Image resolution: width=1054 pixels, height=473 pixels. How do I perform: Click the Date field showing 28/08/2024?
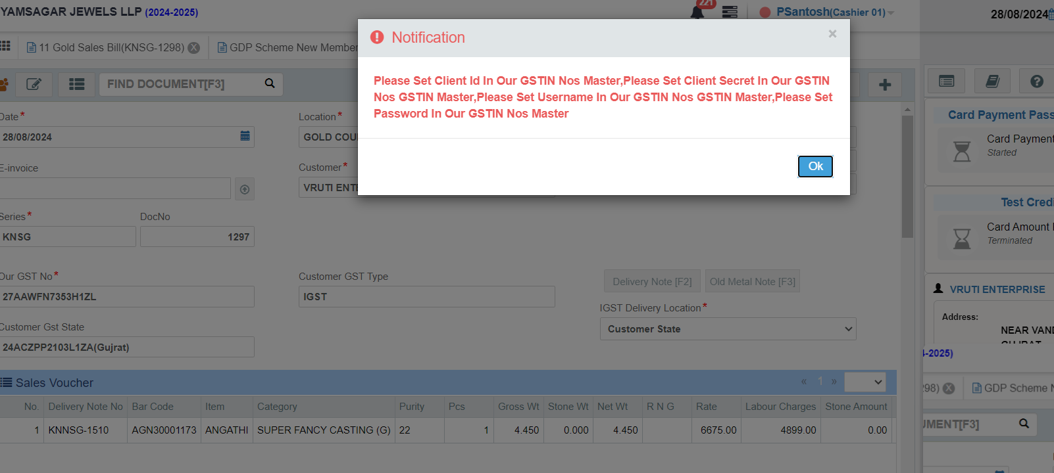(118, 137)
